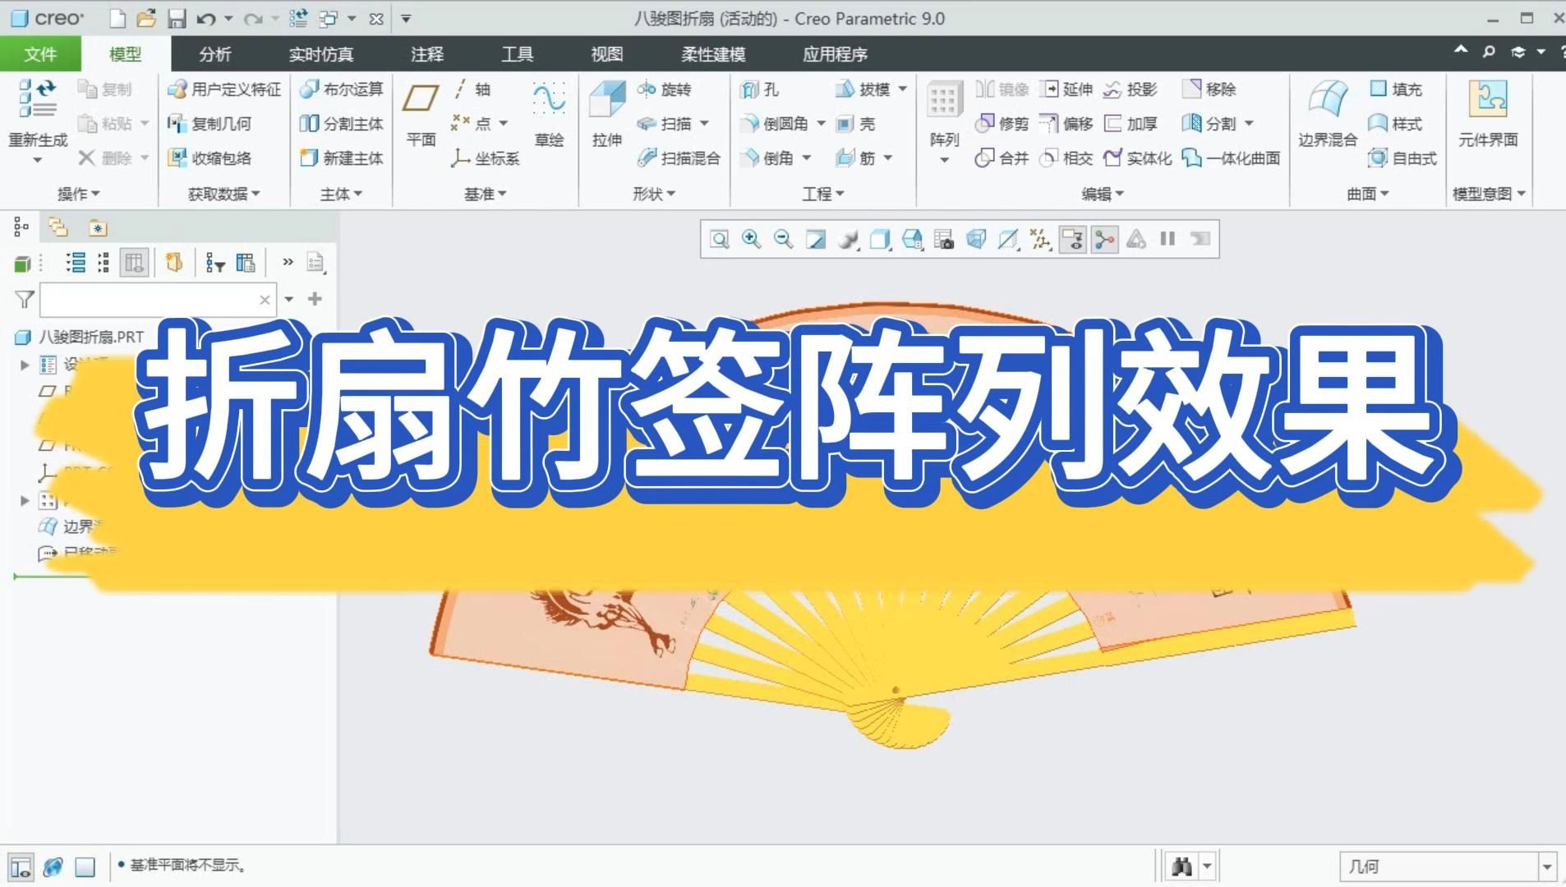
Task: Select the 旋转 (Revolve) tool
Action: click(667, 90)
